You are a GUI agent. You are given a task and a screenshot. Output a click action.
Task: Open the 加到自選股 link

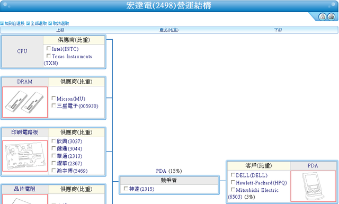[x=14, y=23]
